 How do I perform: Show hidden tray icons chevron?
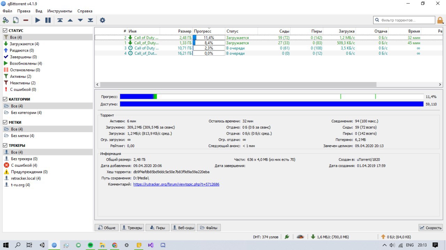coord(385,245)
